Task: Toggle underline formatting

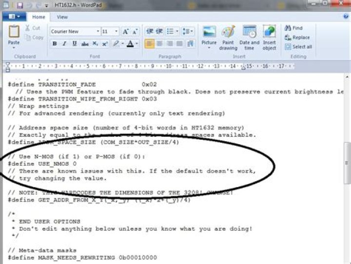Action: point(75,44)
